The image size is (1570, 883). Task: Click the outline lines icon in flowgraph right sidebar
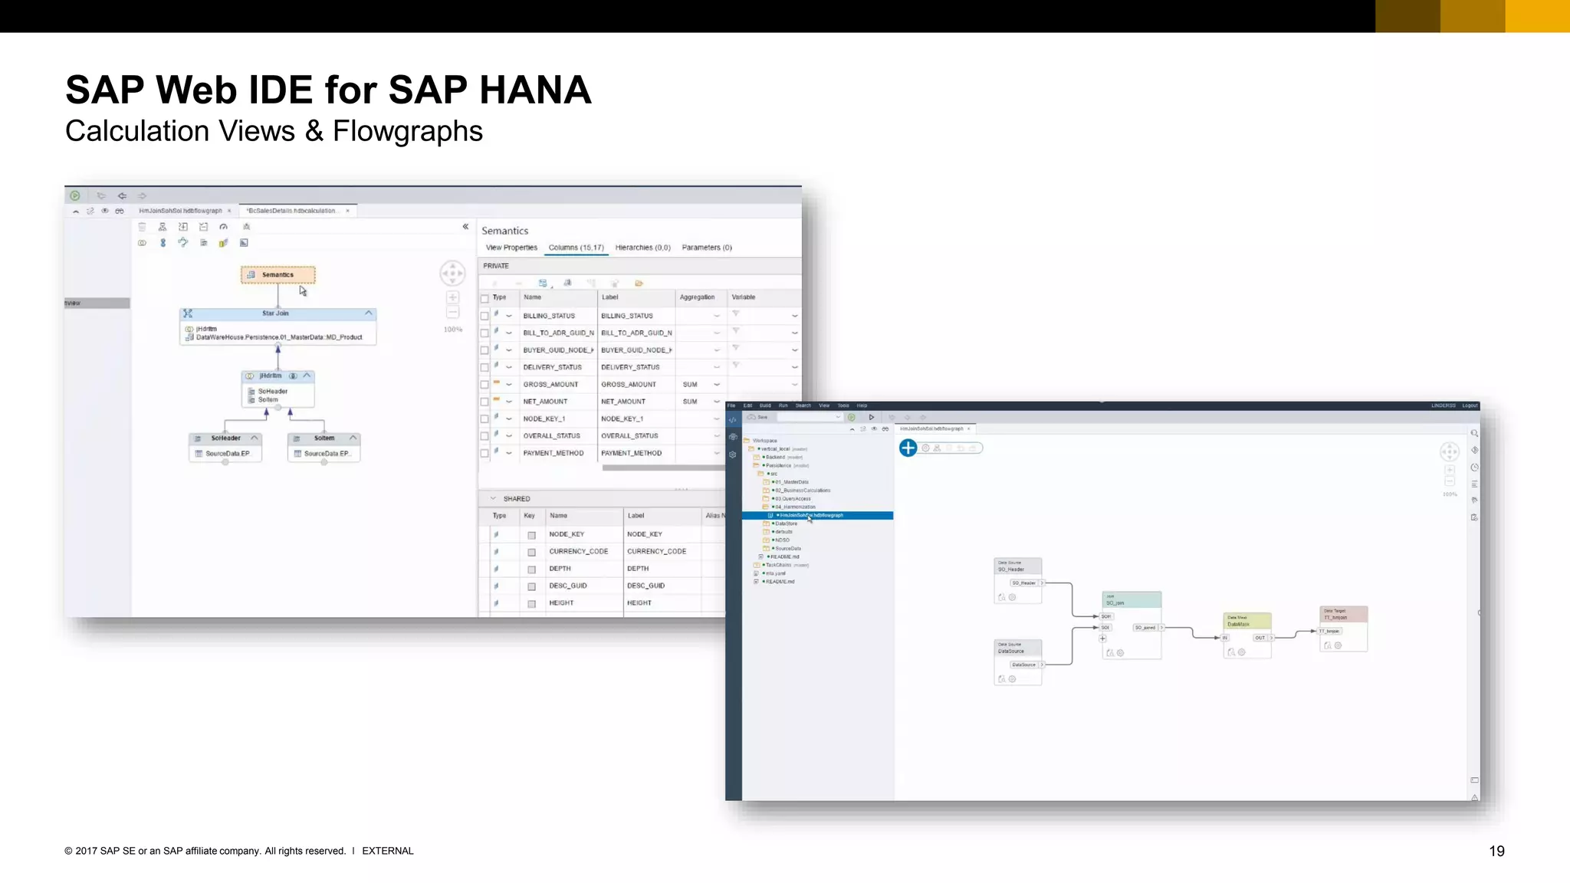1474,484
